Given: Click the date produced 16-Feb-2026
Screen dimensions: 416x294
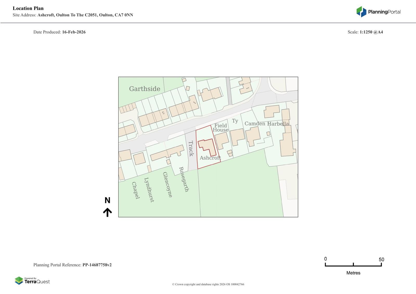Looking at the screenshot, I should [74, 32].
